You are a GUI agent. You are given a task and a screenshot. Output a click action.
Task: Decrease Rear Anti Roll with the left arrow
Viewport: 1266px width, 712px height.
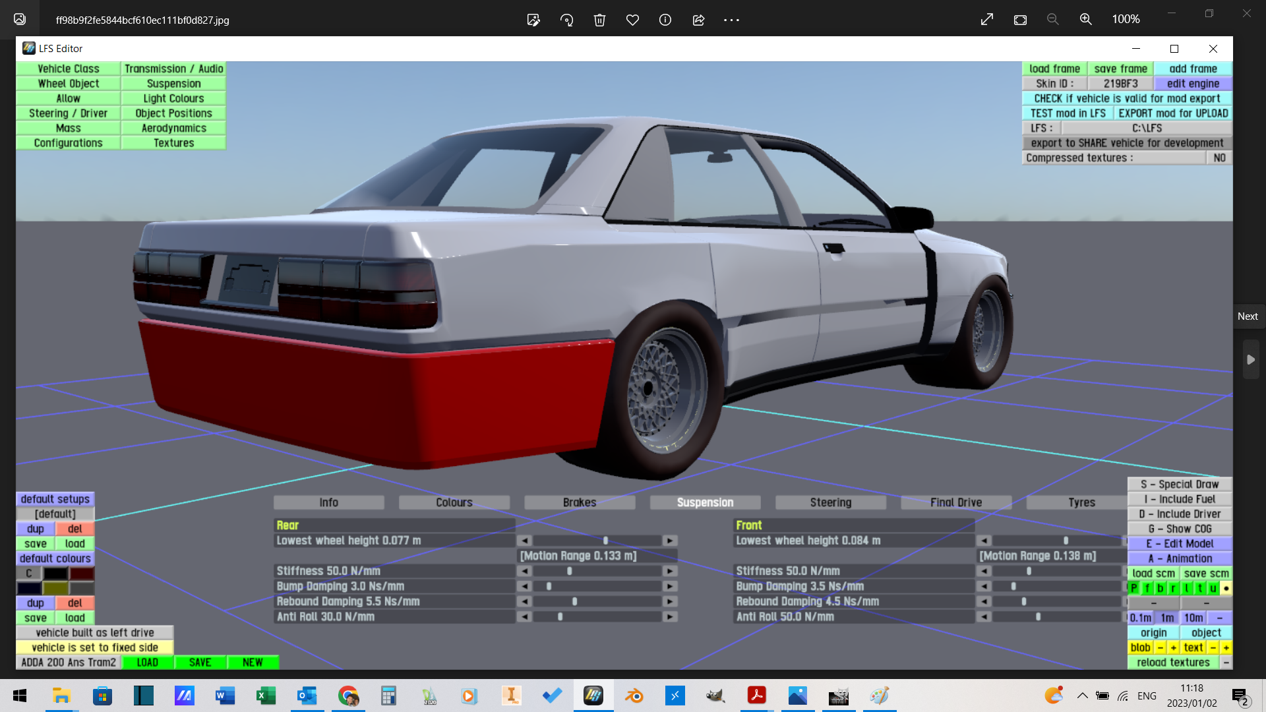[525, 617]
